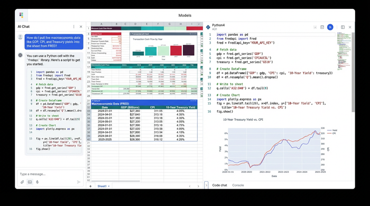Click the 'Transaction Cash Flow by Year' chart title
Viewport: 370px width, 206px height.
point(147,40)
